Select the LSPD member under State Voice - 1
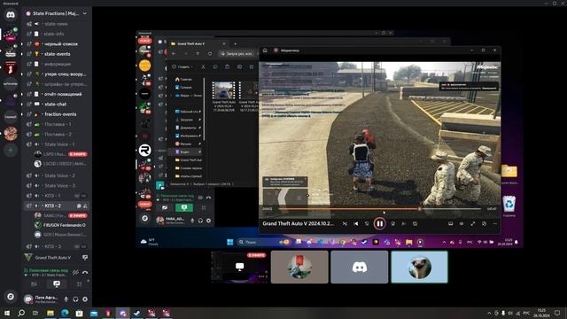The image size is (567, 319). 60,154
